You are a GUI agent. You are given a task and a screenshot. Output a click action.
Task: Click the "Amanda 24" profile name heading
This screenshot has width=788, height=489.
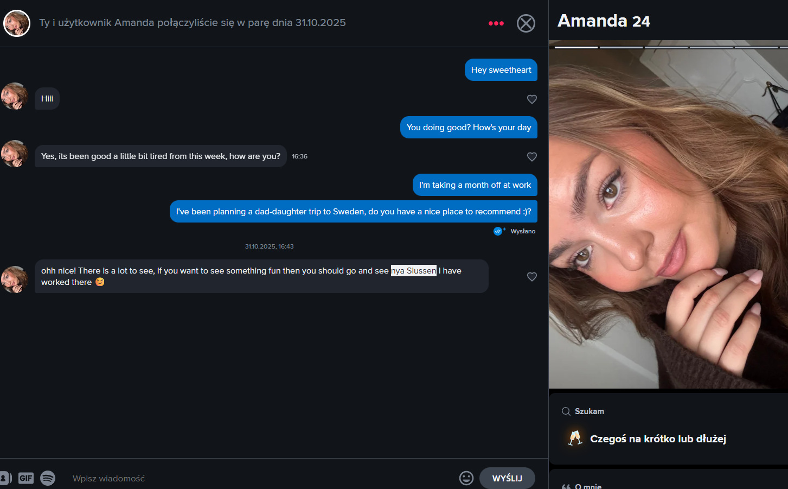[604, 21]
